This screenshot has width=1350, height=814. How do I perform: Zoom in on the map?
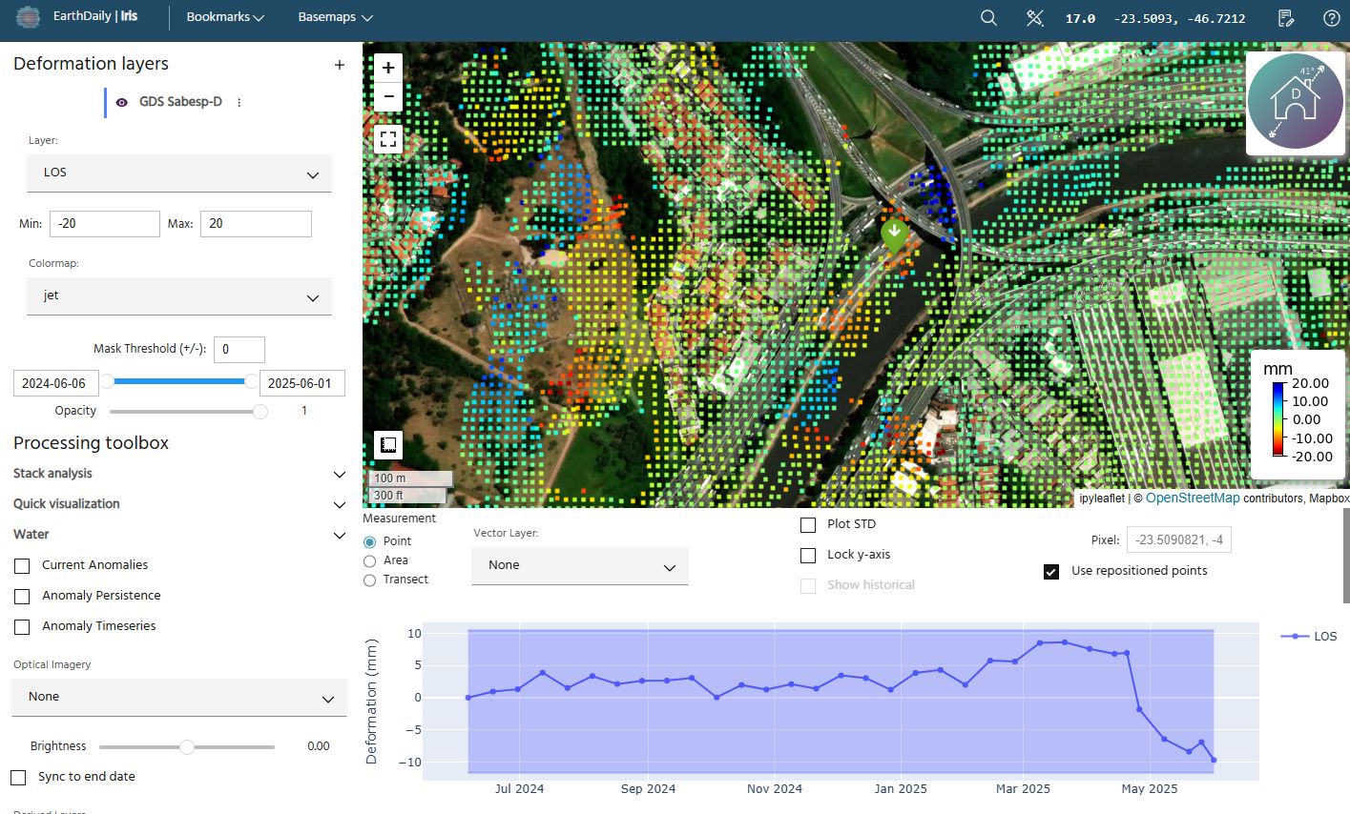click(388, 68)
